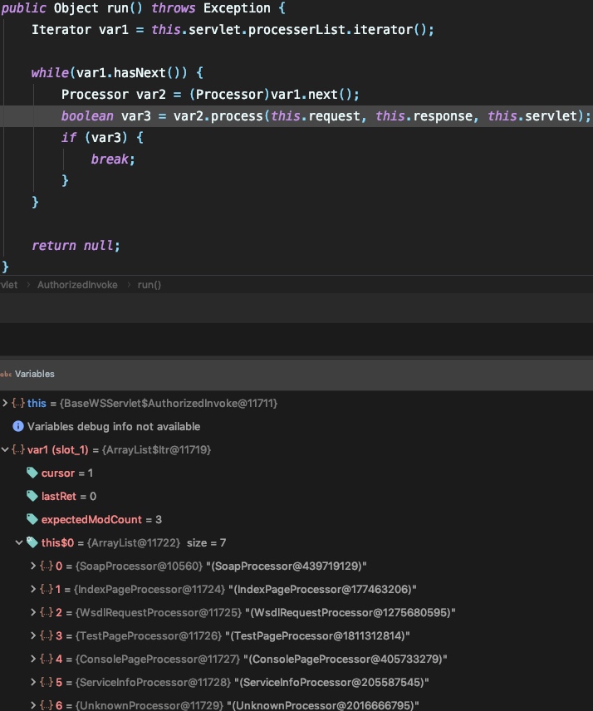Screen dimensions: 593x711
Task: Click the SoapProcessor@439719129 string value
Action: coord(286,566)
